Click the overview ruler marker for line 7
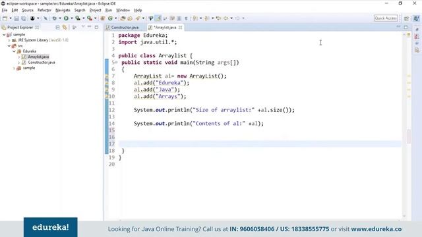The width and height of the screenshot is (422, 237). point(409,76)
